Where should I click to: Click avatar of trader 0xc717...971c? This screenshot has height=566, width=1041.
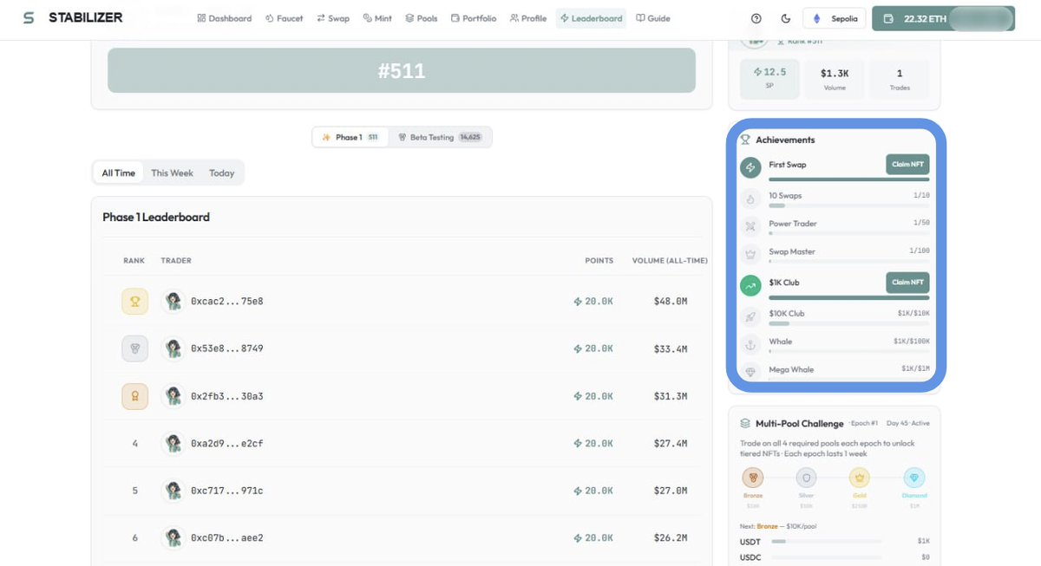pyautogui.click(x=173, y=491)
